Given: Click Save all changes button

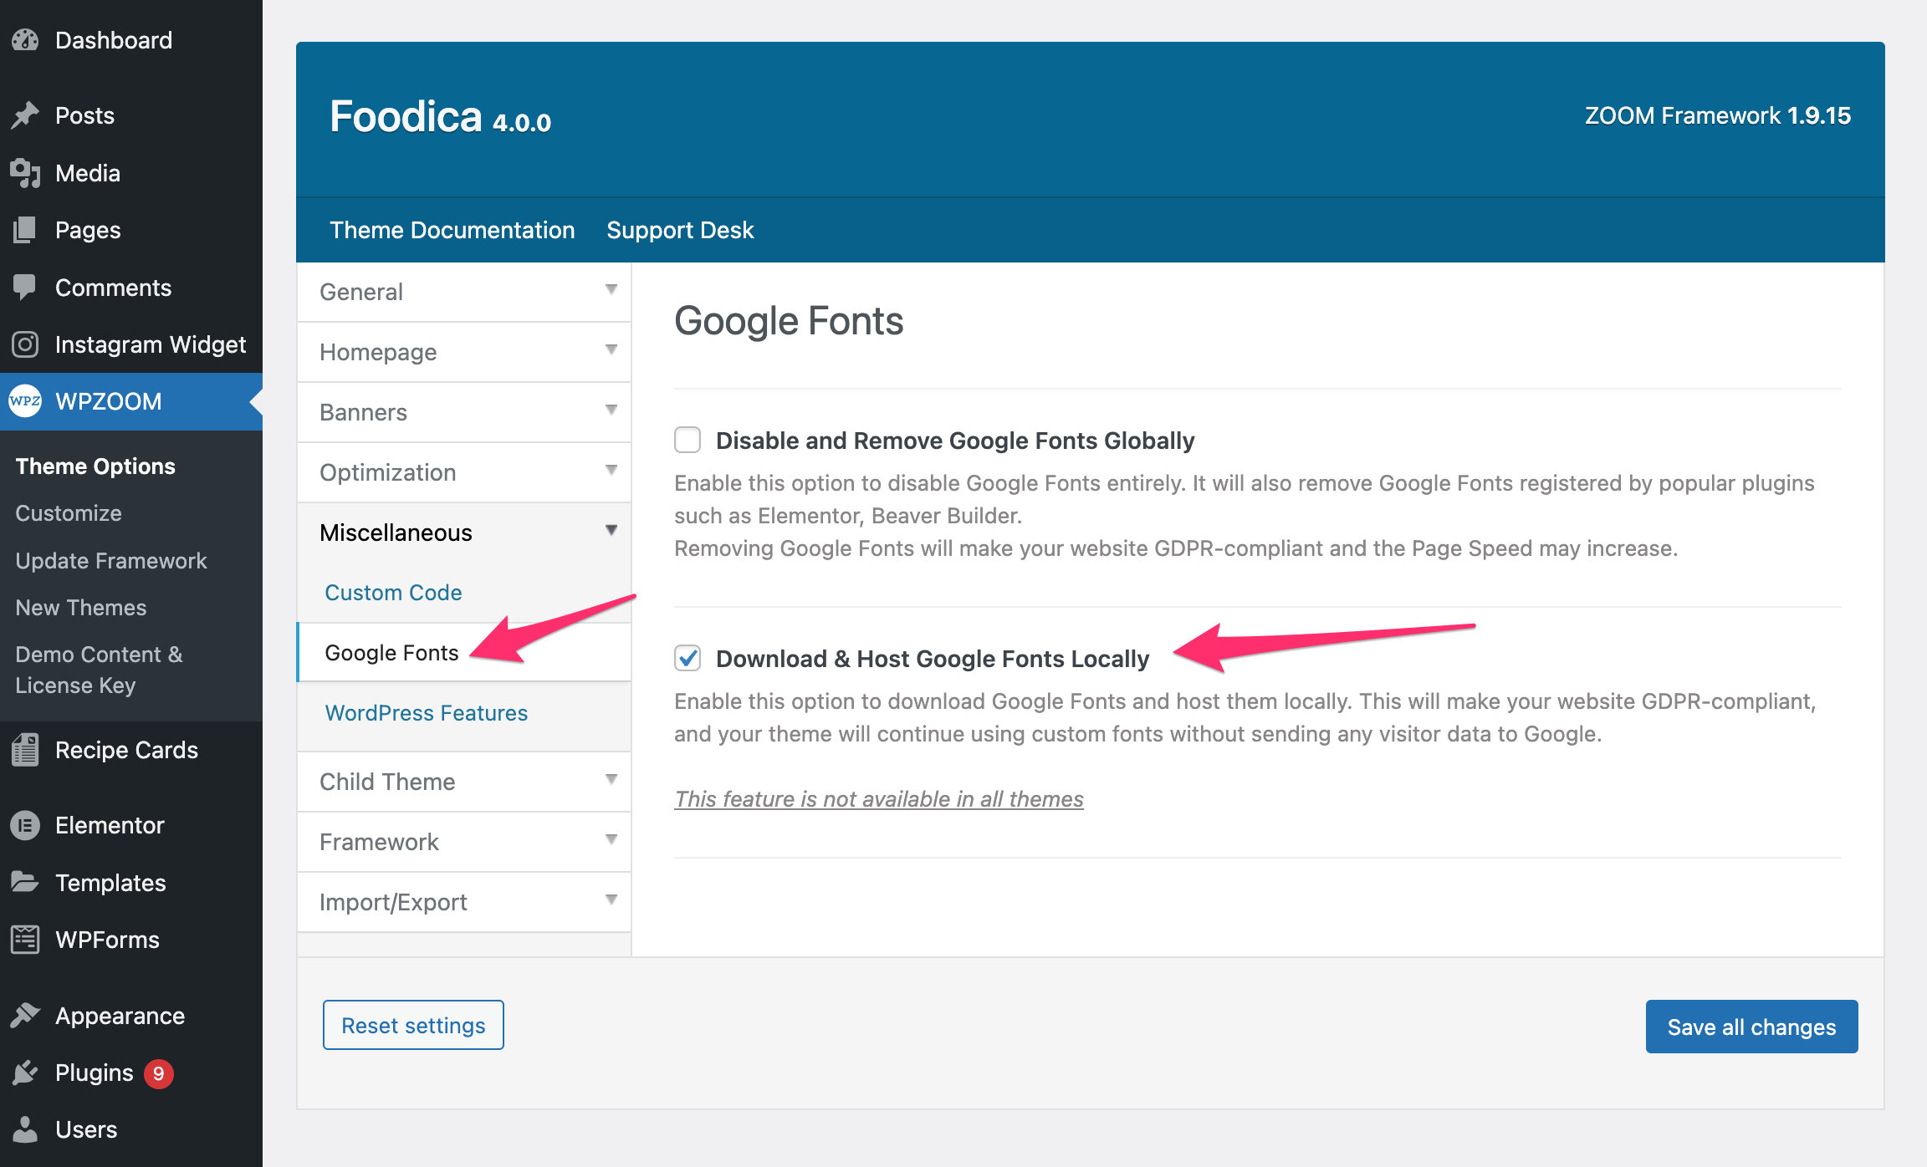Looking at the screenshot, I should pos(1751,1027).
